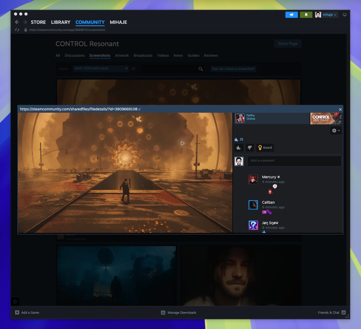Click Add a Game button
This screenshot has height=329, width=361.
pos(27,313)
